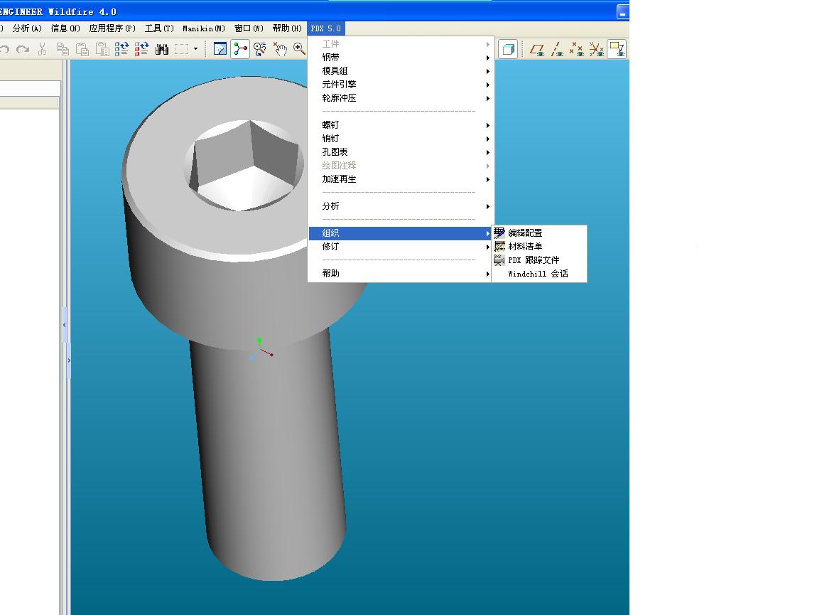Open the 应用程序(P) menu
Viewport: 817px width, 615px height.
(112, 28)
